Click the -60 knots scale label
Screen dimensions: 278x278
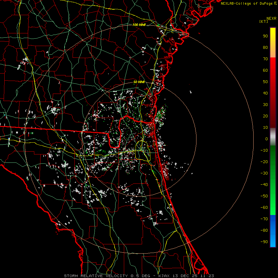[x=264, y=208]
